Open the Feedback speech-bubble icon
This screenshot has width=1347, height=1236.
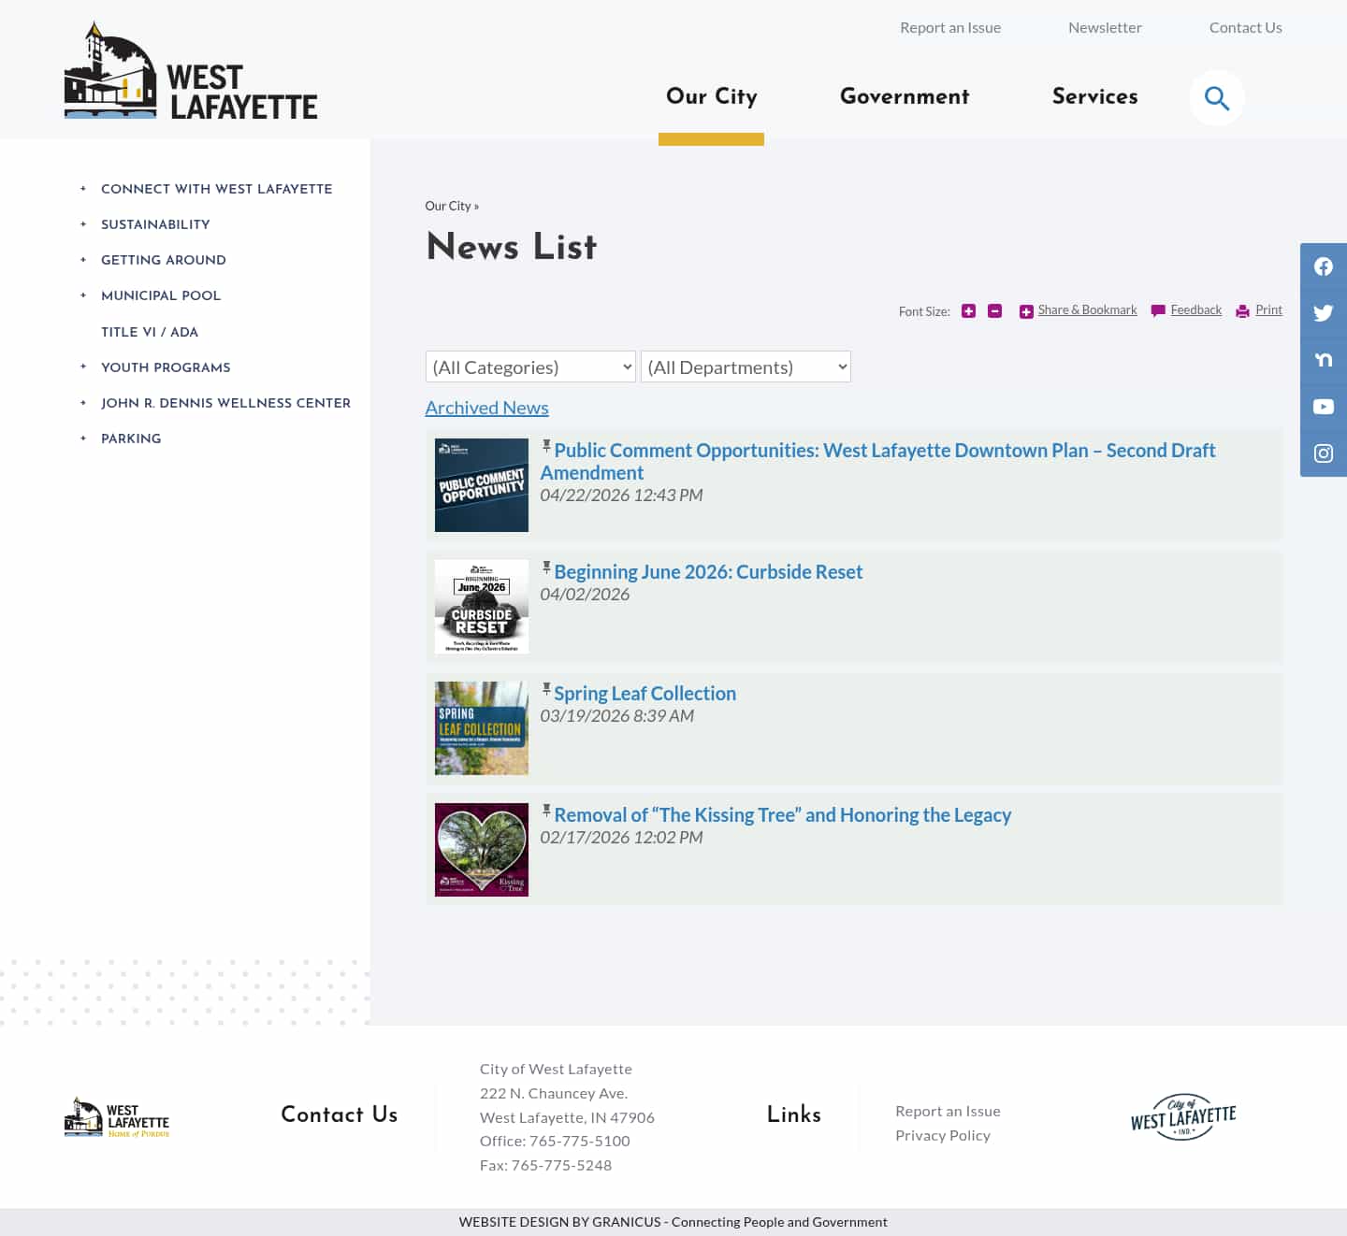(1158, 310)
